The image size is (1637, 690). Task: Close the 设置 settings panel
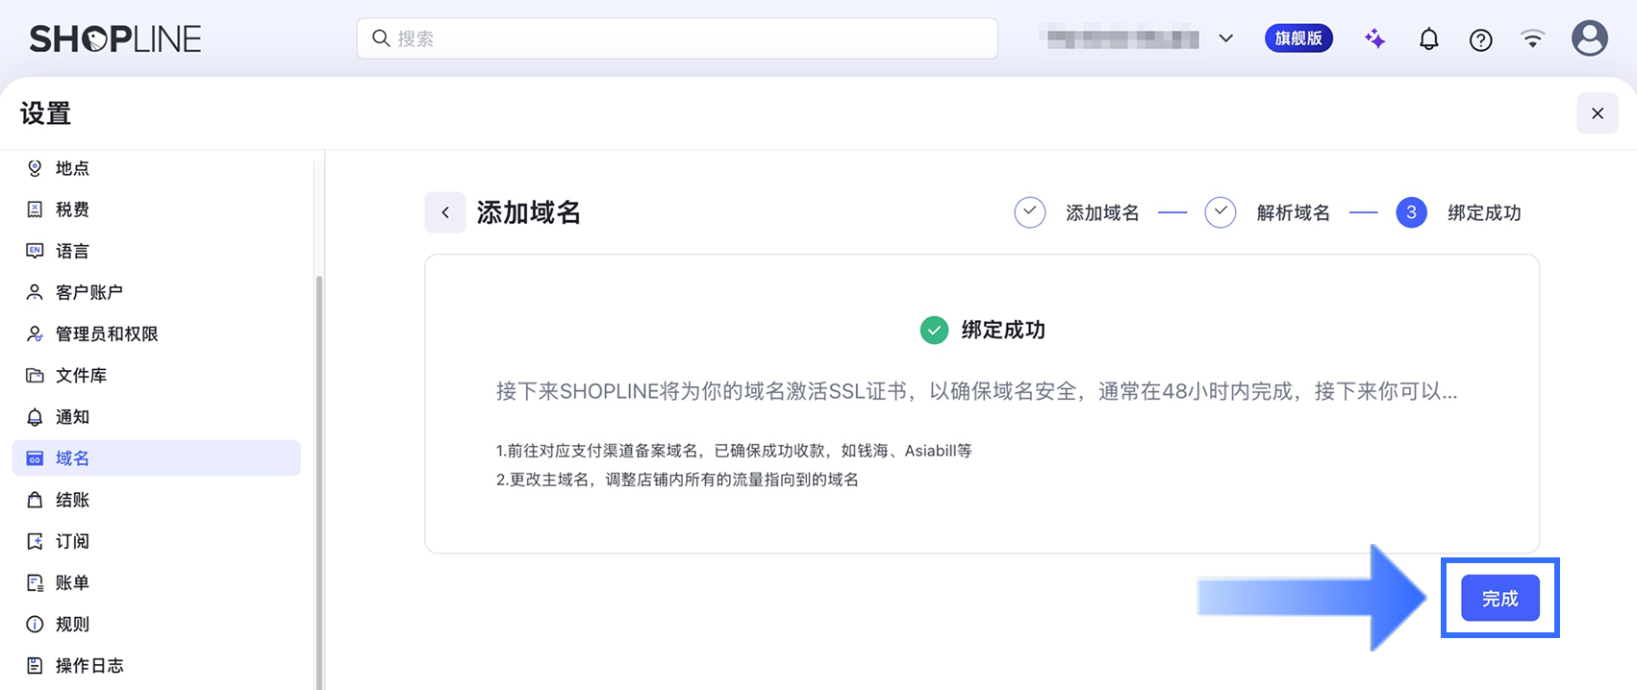[x=1598, y=113]
